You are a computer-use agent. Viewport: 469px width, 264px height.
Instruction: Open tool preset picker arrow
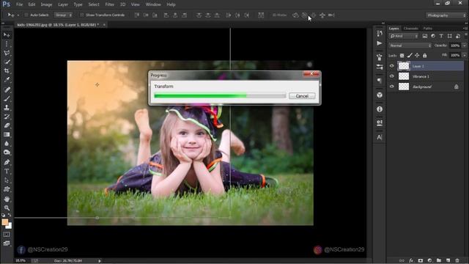(x=18, y=15)
